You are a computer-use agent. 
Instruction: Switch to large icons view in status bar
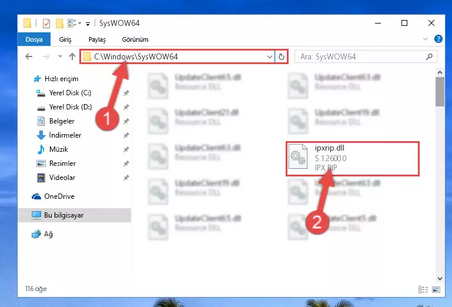click(436, 289)
